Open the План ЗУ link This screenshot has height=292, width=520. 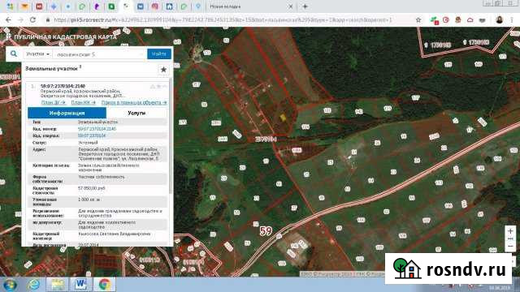coord(54,103)
